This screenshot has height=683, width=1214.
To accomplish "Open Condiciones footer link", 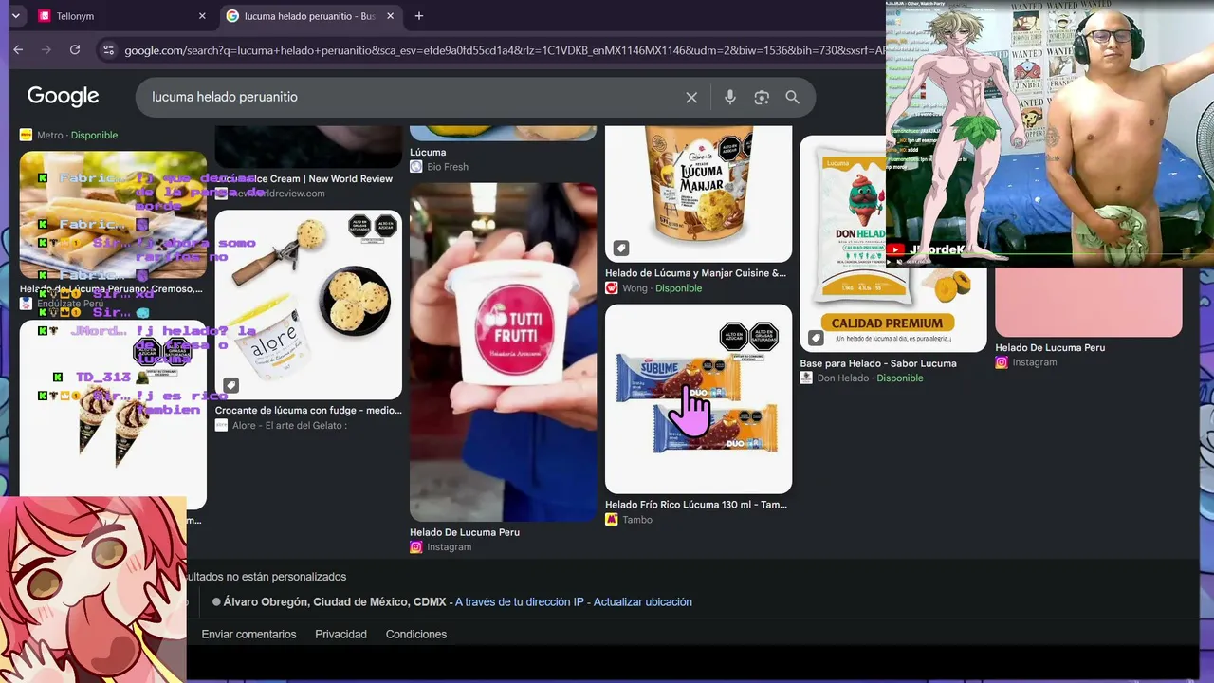I will tap(416, 635).
